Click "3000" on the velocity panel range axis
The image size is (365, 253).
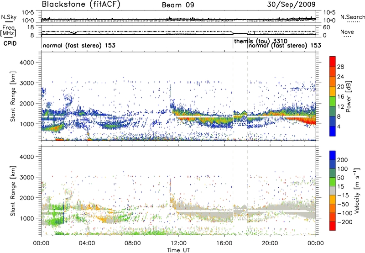27,177
